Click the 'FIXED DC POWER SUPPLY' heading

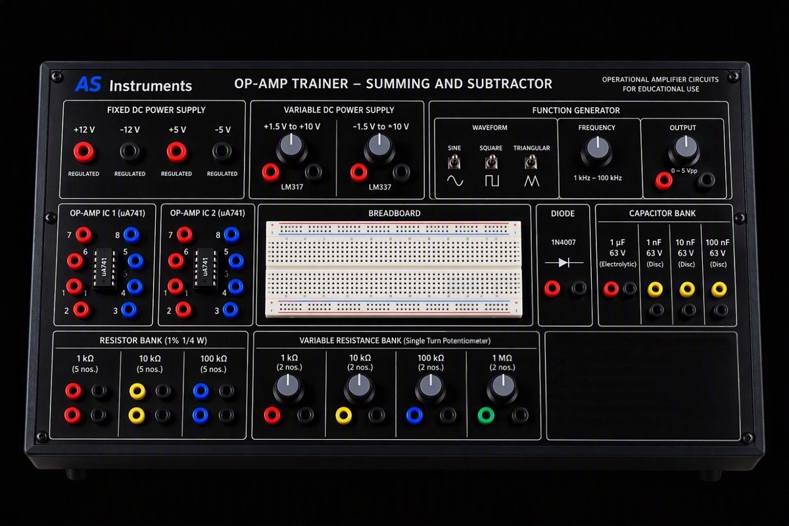point(156,110)
